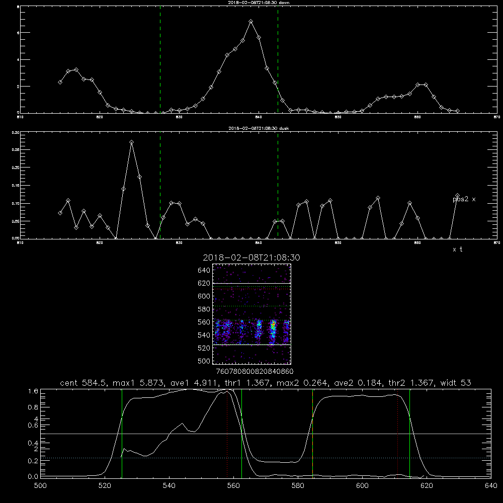Screen dimensions: 503x503
Task: Click the last diamond marker of dawn curve
Action: pos(457,111)
